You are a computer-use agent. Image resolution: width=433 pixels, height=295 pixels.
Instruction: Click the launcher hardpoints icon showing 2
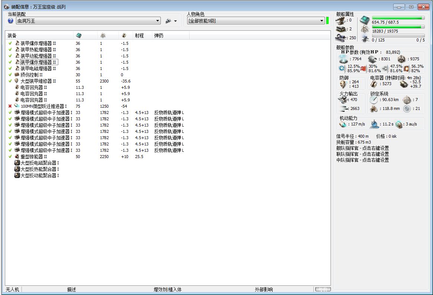tap(341, 29)
